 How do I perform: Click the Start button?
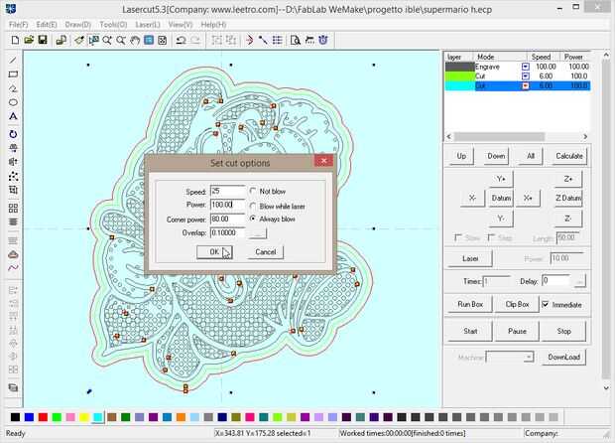click(x=470, y=331)
